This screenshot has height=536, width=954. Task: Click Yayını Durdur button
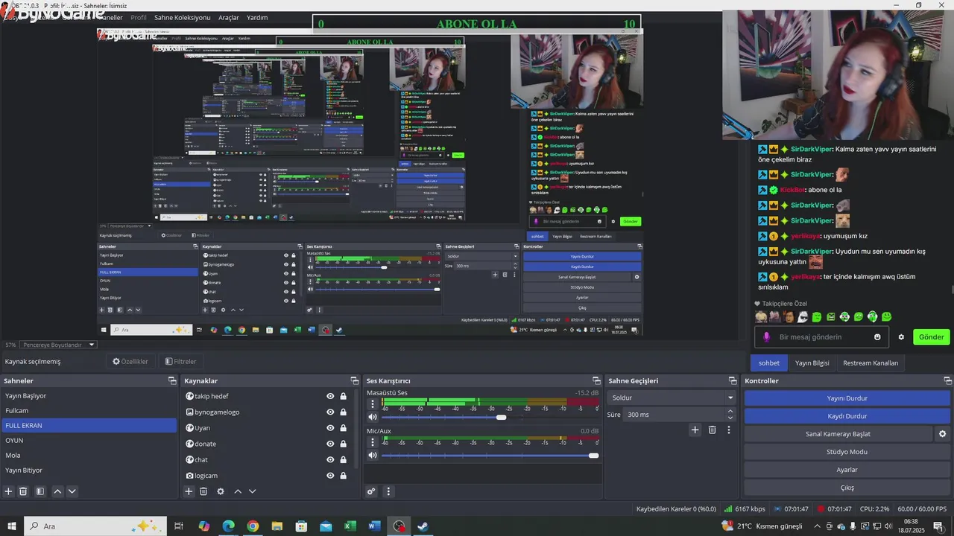[x=847, y=398]
